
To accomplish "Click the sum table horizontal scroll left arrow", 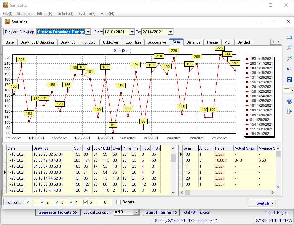I will pyautogui.click(x=182, y=192).
